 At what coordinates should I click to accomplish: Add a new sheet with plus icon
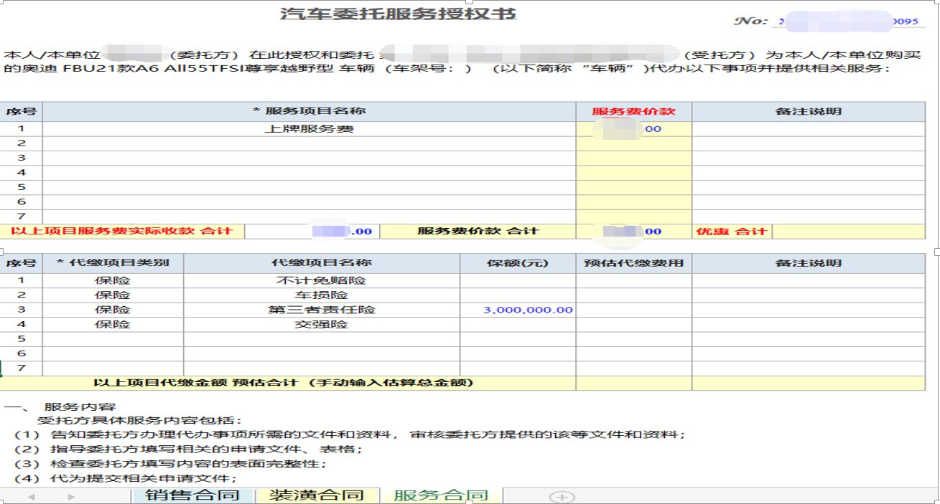(x=562, y=496)
